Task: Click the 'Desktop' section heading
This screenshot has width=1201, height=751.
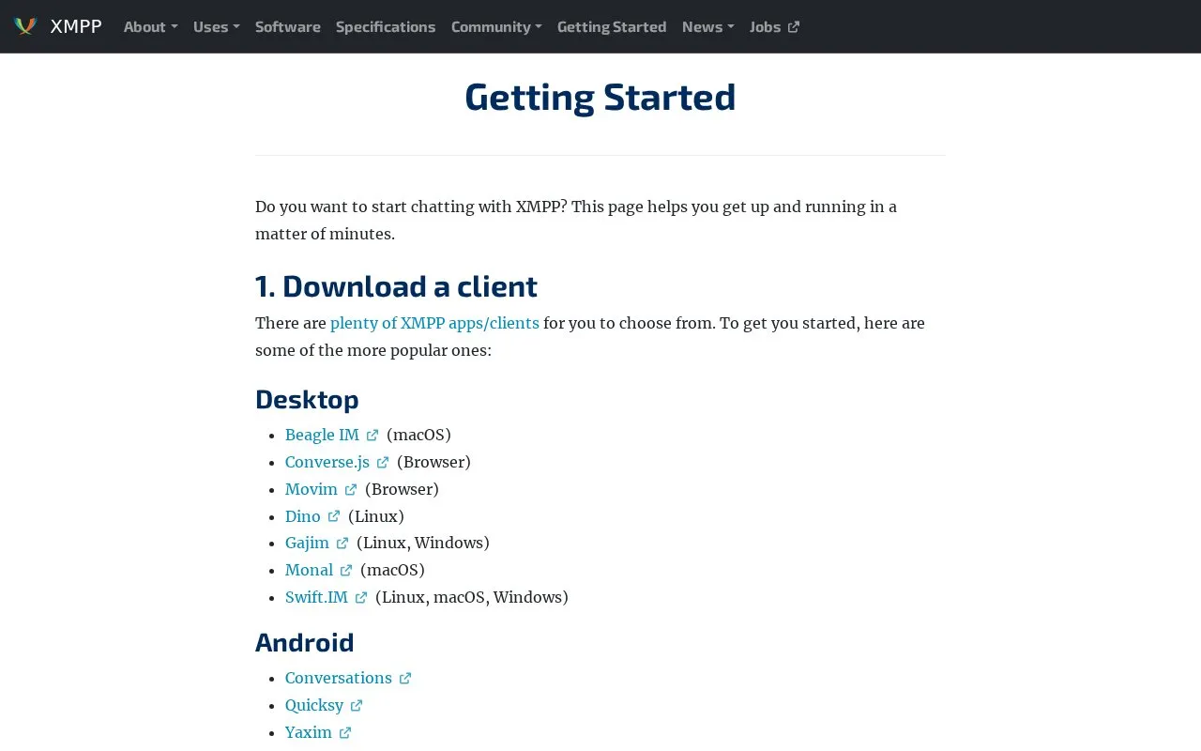Action: [x=307, y=399]
